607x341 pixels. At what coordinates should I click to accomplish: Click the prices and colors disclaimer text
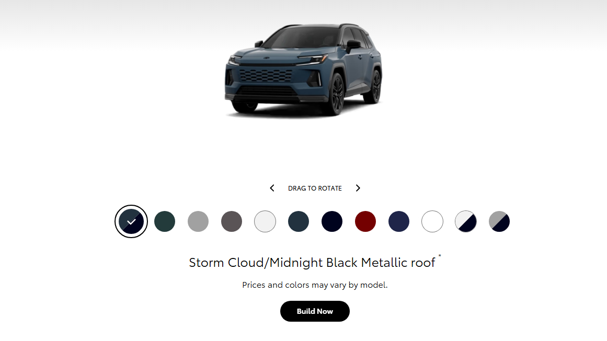point(315,285)
